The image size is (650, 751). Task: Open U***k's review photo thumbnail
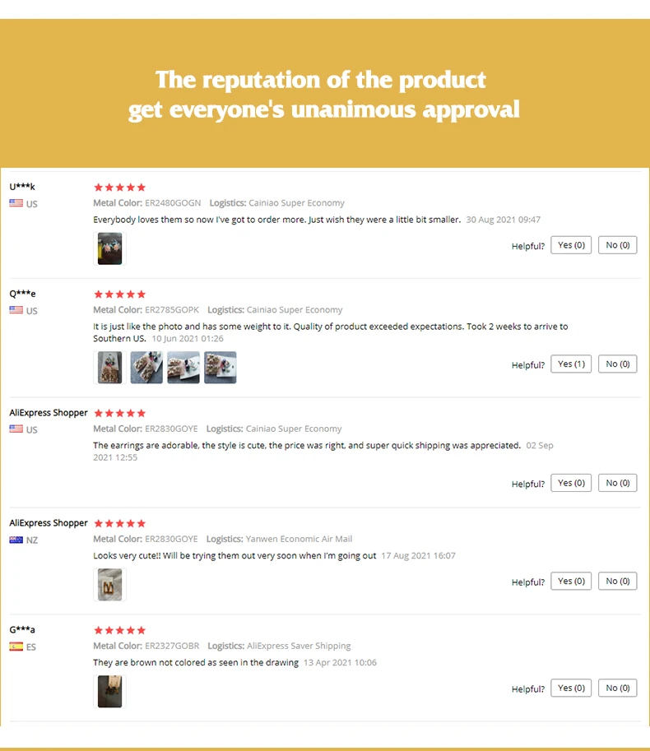[x=109, y=248]
